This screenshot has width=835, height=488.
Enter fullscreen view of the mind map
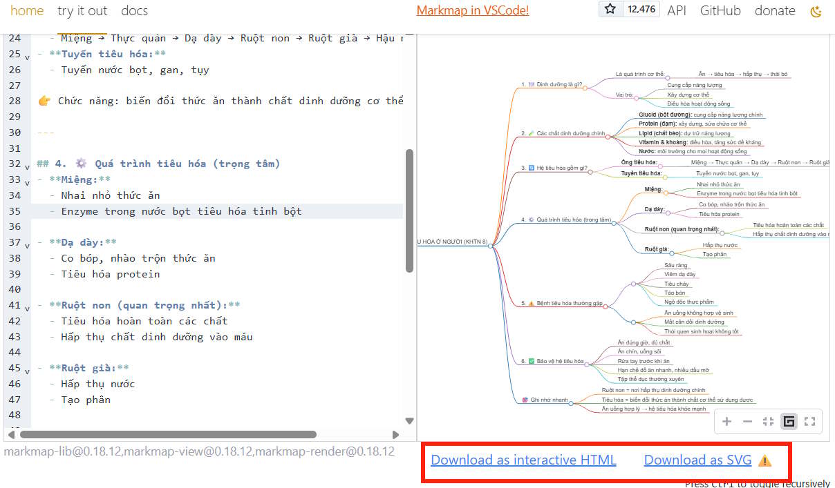[x=809, y=421]
